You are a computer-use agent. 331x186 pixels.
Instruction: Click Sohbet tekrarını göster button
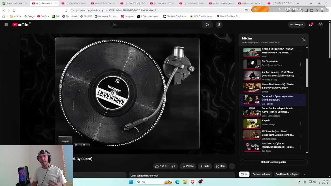pyautogui.click(x=274, y=162)
